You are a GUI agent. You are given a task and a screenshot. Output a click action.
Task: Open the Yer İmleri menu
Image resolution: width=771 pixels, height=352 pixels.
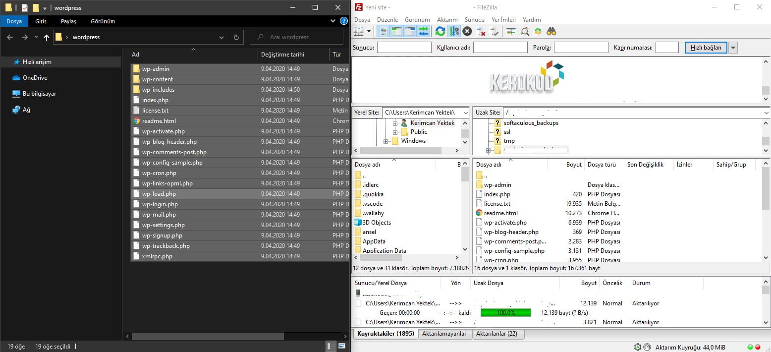click(503, 20)
